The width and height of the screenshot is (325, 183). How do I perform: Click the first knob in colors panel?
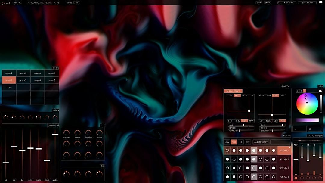(6, 117)
